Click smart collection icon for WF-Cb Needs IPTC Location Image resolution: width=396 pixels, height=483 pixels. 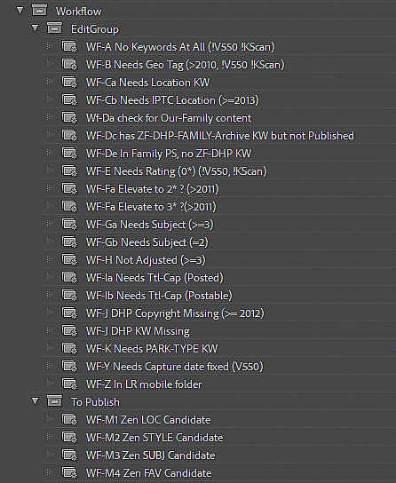coord(69,100)
